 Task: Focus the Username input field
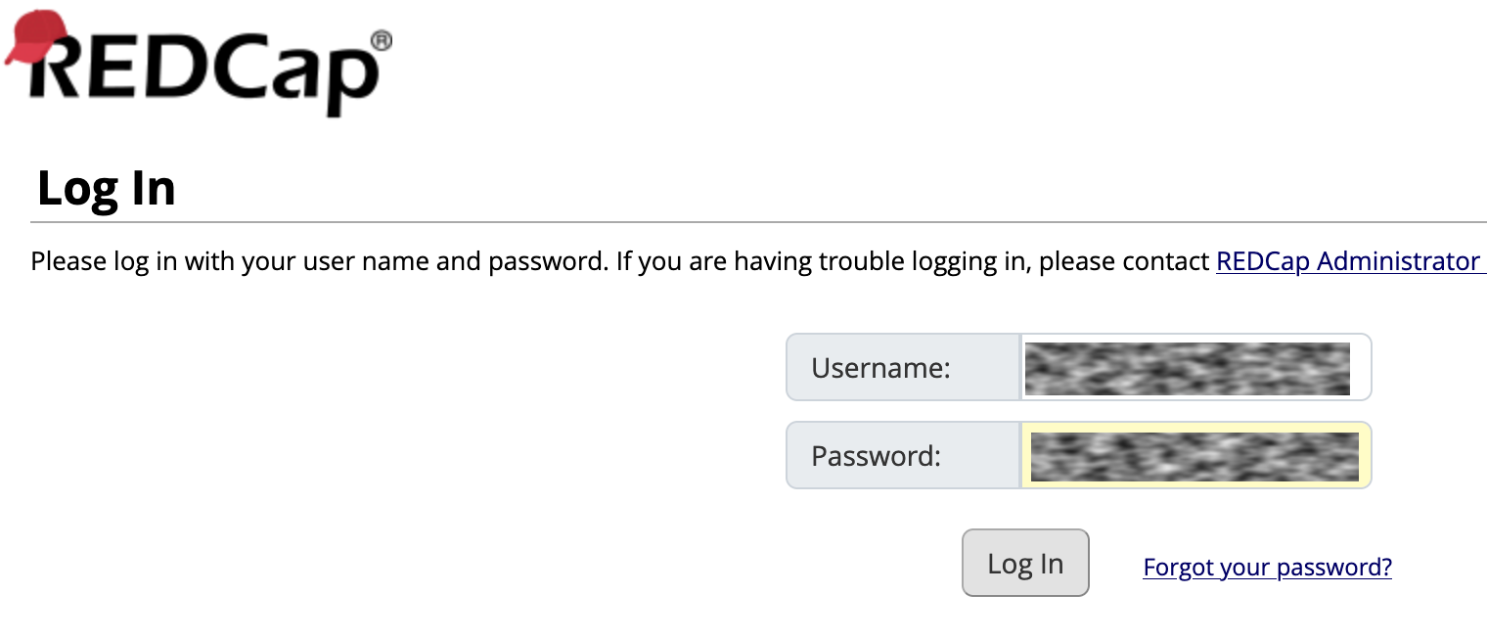coord(1194,367)
